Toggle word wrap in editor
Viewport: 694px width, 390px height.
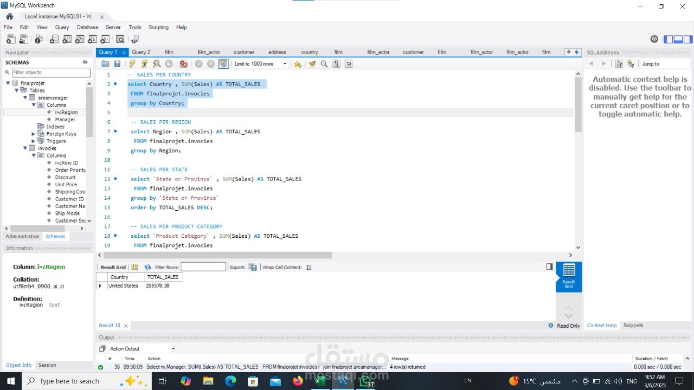pyautogui.click(x=349, y=64)
